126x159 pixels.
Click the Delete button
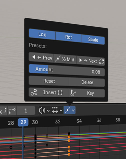click(87, 82)
